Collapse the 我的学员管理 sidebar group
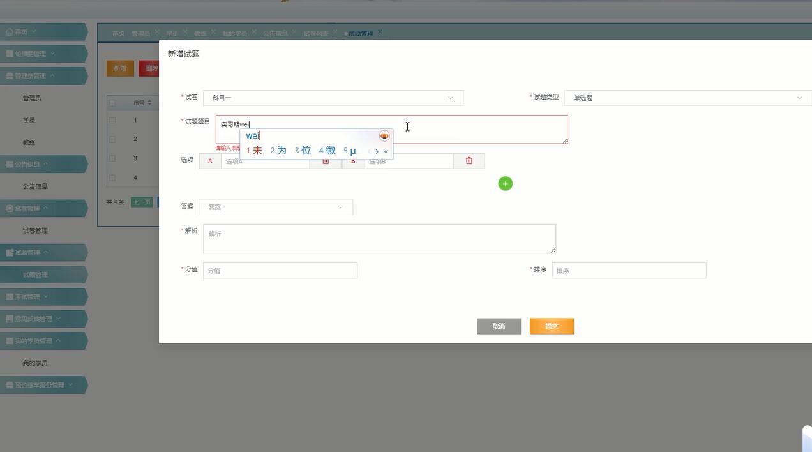This screenshot has width=812, height=452. [43, 341]
